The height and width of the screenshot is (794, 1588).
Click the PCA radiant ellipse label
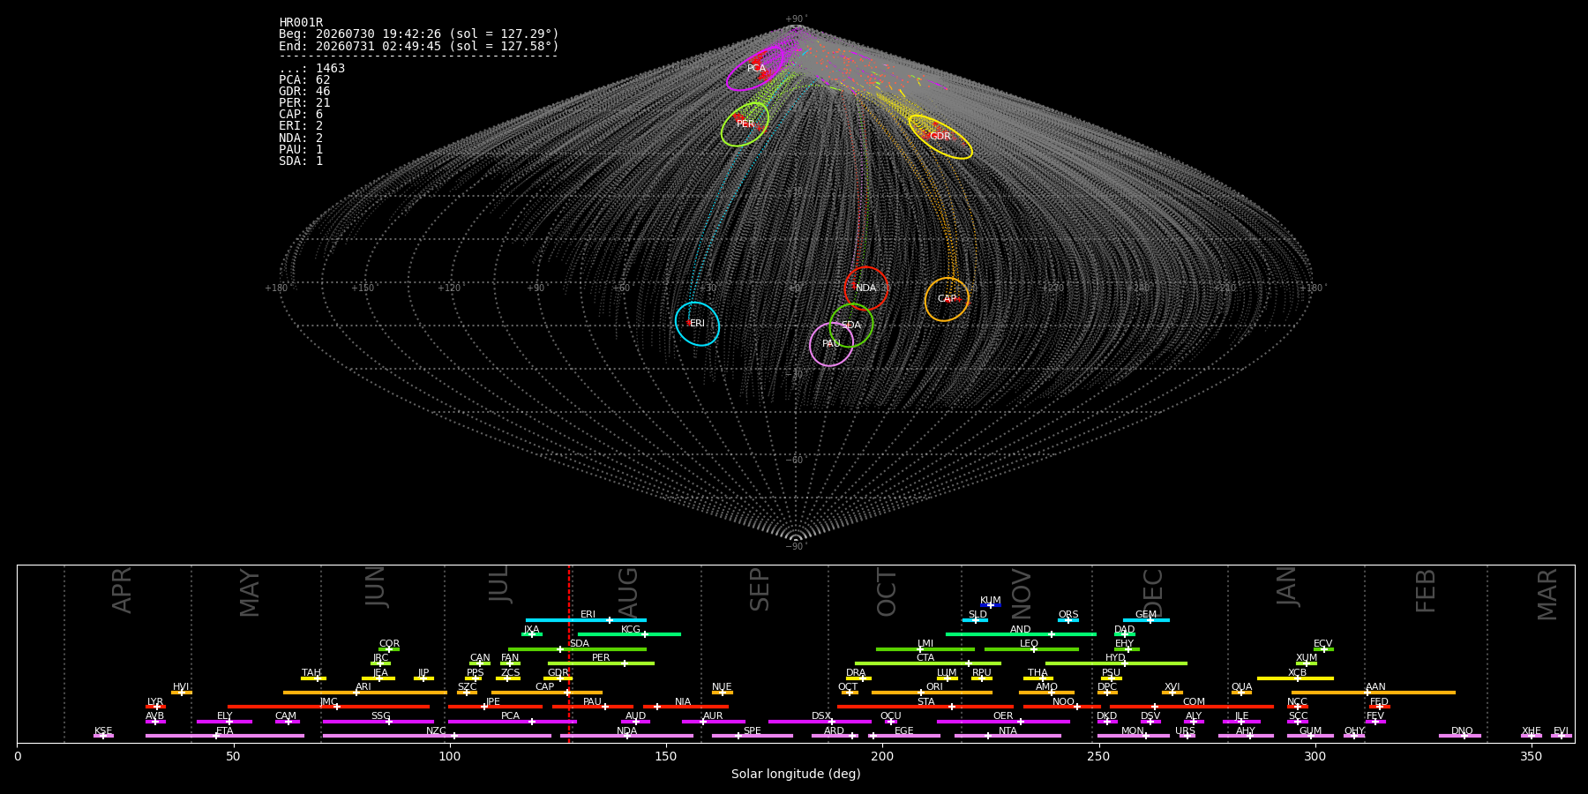pyautogui.click(x=756, y=68)
